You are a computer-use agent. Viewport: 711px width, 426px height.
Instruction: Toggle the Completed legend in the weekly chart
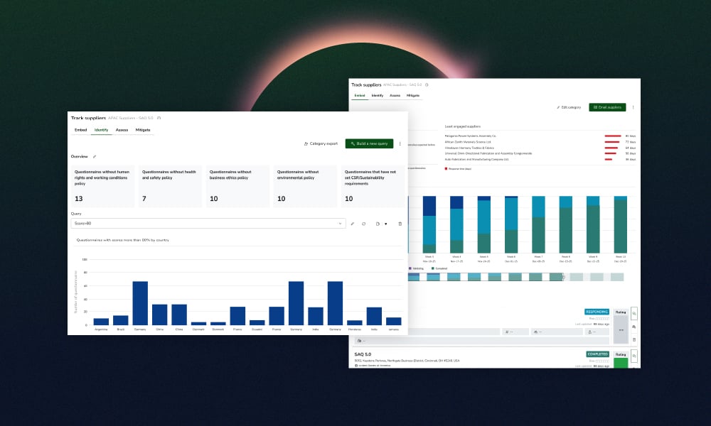pos(439,268)
